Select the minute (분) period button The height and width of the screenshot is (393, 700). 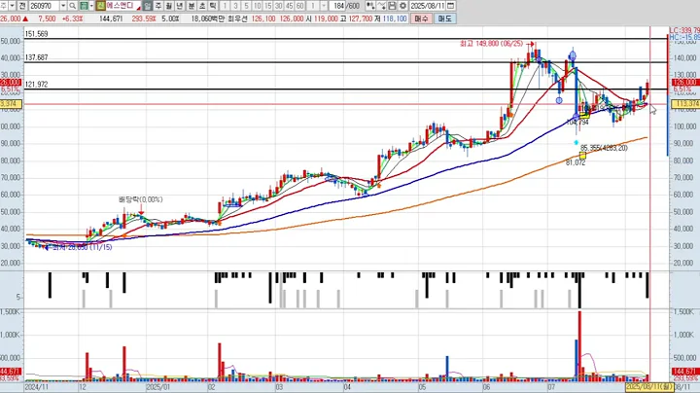pos(192,6)
